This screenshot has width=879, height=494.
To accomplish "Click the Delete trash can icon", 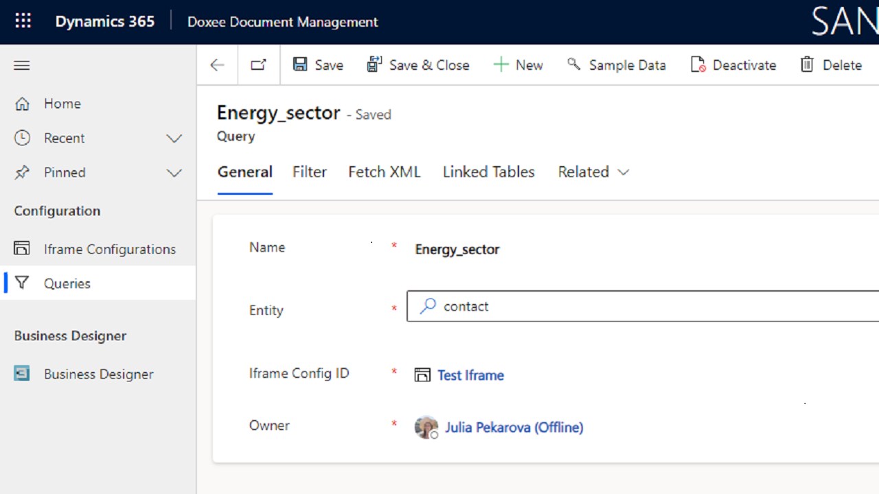I will (807, 64).
